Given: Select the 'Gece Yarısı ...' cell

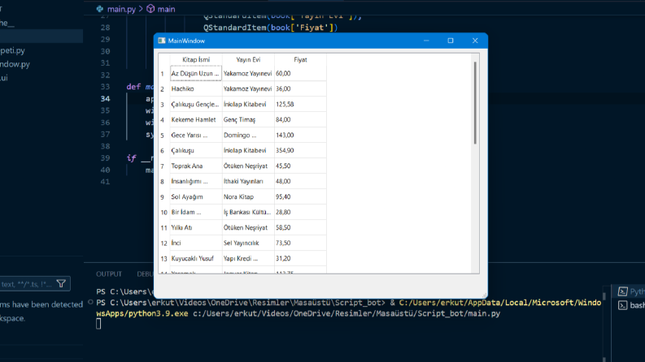Looking at the screenshot, I should pyautogui.click(x=196, y=135).
